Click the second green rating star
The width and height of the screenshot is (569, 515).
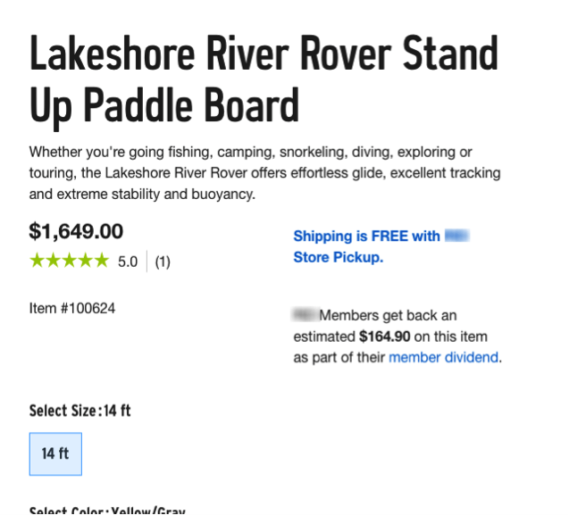point(53,261)
